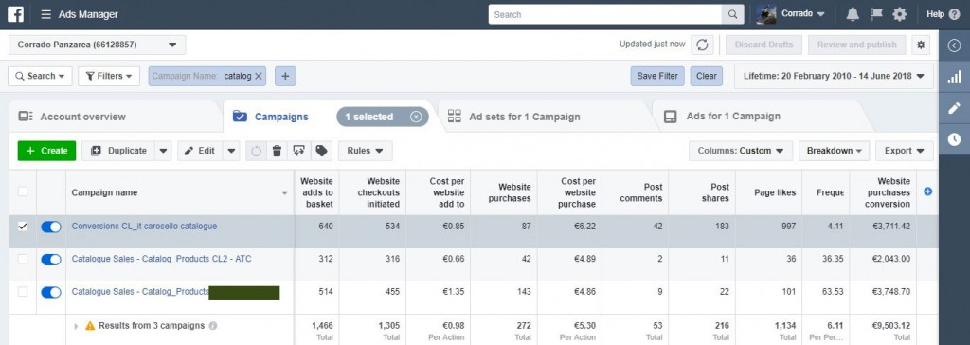
Task: Click Save Filter button
Action: point(657,76)
